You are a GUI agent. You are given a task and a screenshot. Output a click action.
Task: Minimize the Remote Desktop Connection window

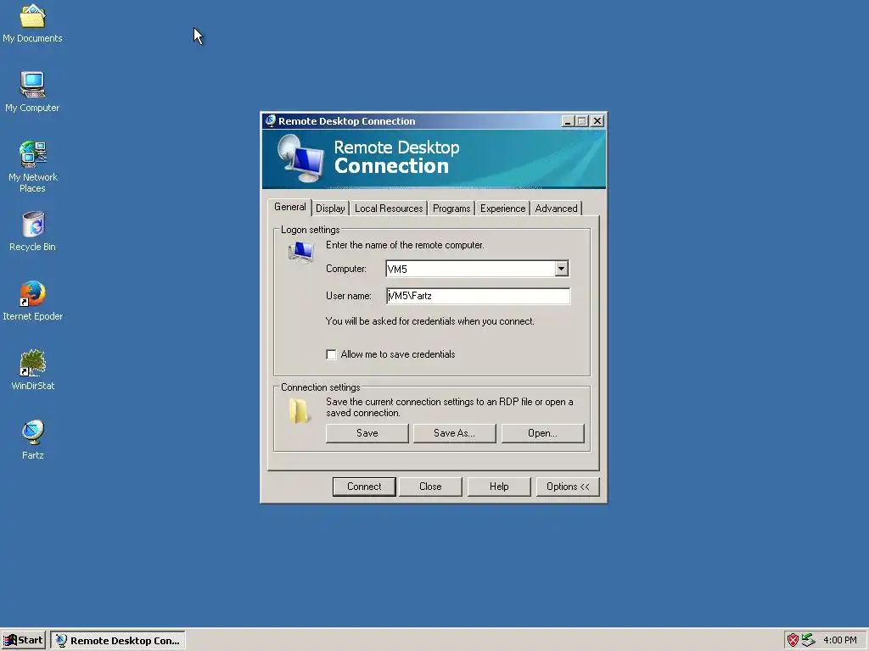567,120
